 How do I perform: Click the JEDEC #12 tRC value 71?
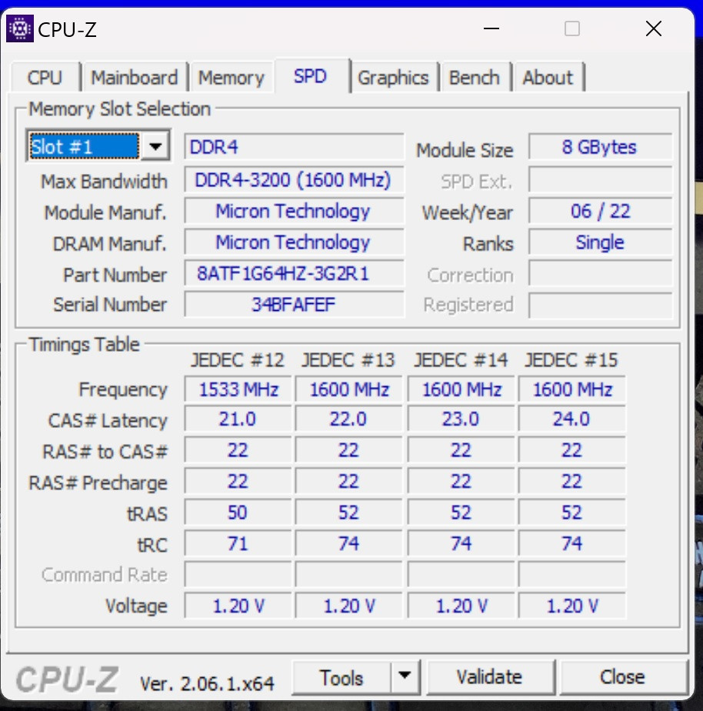[238, 543]
